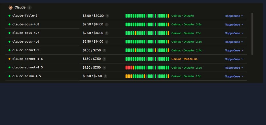Click the uptime bar for claude-fable-5
Image resolution: width=266 pixels, height=125 pixels.
(x=147, y=16)
